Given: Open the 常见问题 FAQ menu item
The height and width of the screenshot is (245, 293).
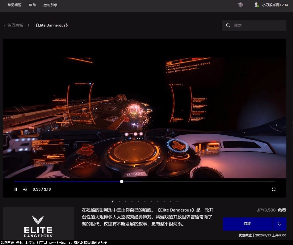Looking at the screenshot, I should point(14,5).
